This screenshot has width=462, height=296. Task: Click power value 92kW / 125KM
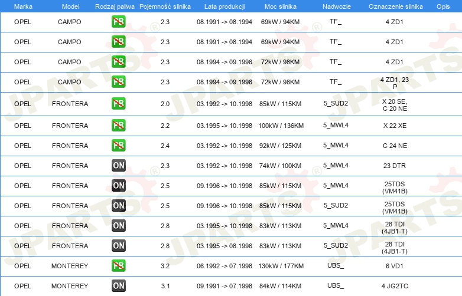[280, 146]
